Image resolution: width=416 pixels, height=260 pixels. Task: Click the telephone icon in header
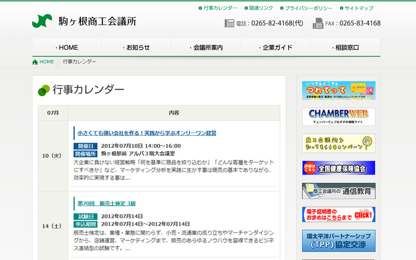click(x=229, y=23)
